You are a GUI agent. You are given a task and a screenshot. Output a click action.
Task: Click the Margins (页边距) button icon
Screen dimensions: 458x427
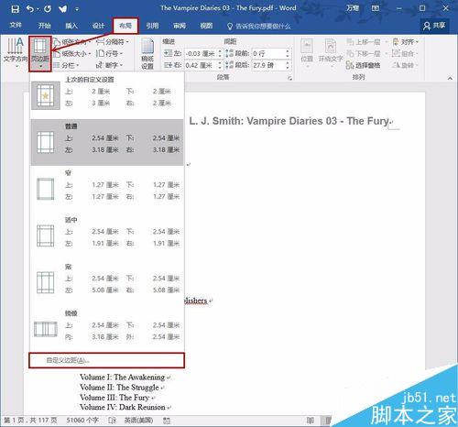40,47
